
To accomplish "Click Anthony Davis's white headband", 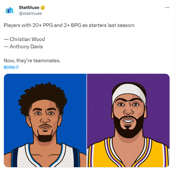I will pos(128,91).
